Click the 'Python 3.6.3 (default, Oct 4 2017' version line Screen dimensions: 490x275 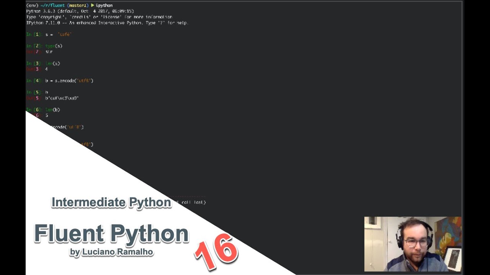80,11
